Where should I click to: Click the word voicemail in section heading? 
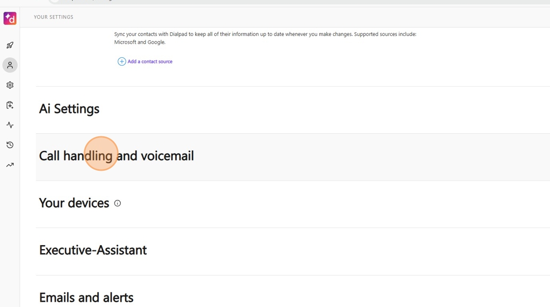[x=167, y=156]
